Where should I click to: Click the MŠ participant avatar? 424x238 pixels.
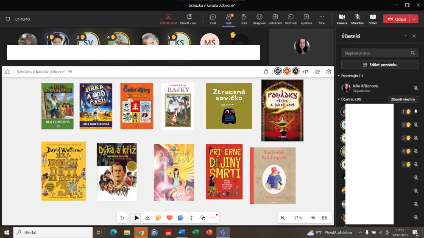pos(209,39)
